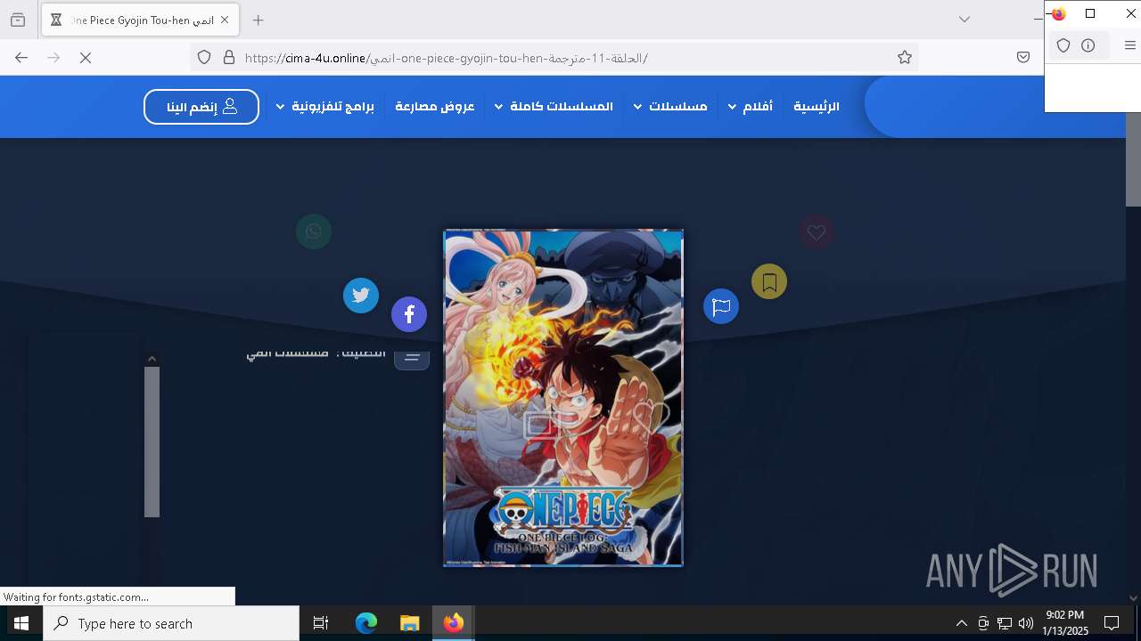Click the page scrollbar down arrow
Viewport: 1141px width, 641px height.
1133,598
